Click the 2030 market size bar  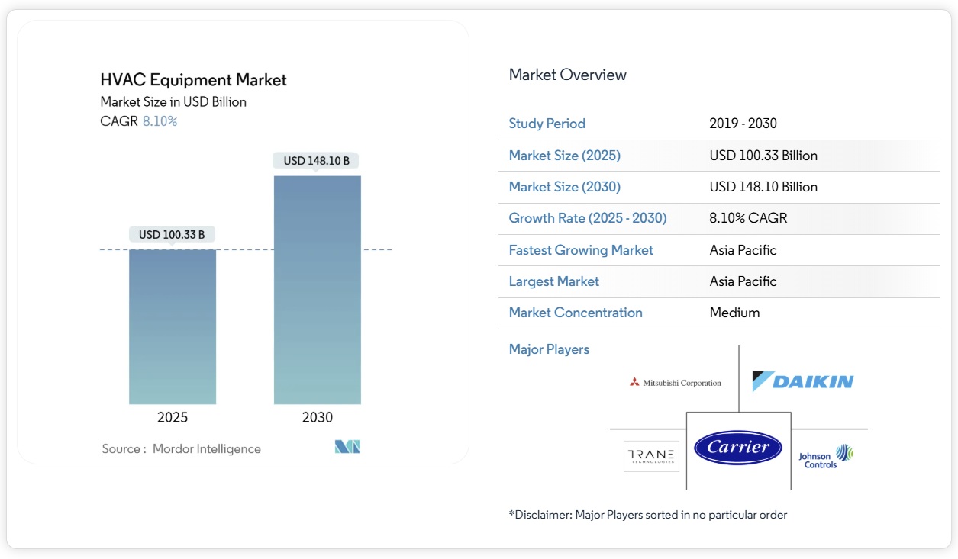(318, 290)
